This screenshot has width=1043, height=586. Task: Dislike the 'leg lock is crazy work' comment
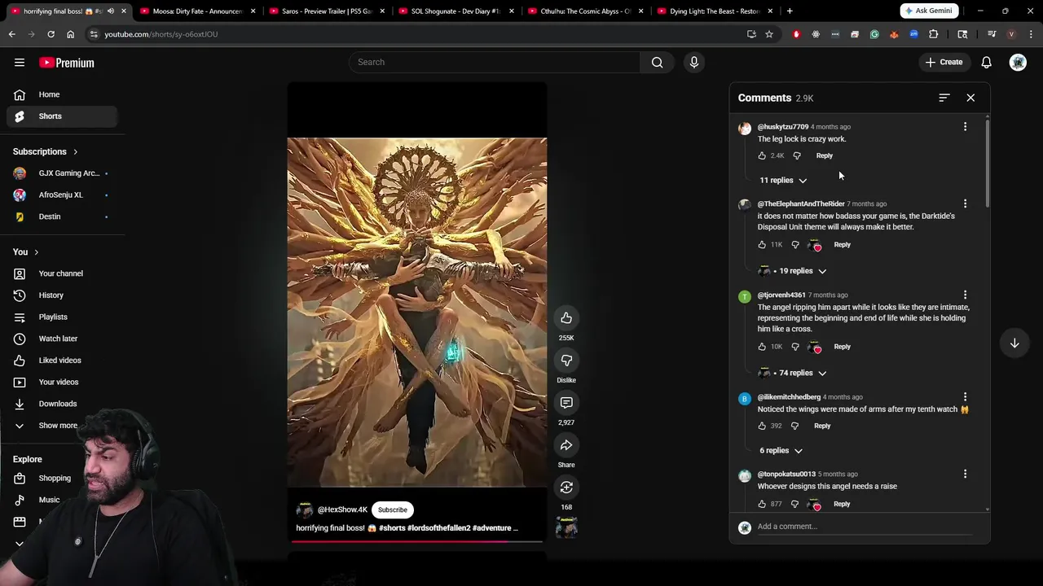tap(797, 155)
